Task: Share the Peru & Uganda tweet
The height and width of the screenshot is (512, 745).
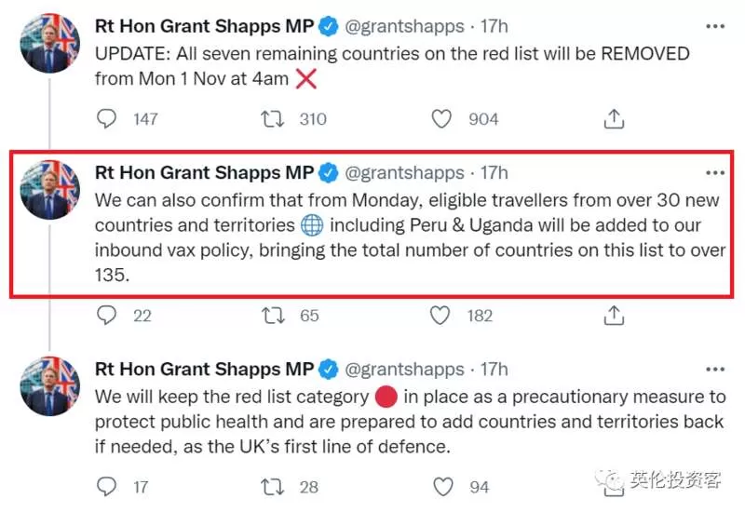Action: tap(614, 316)
